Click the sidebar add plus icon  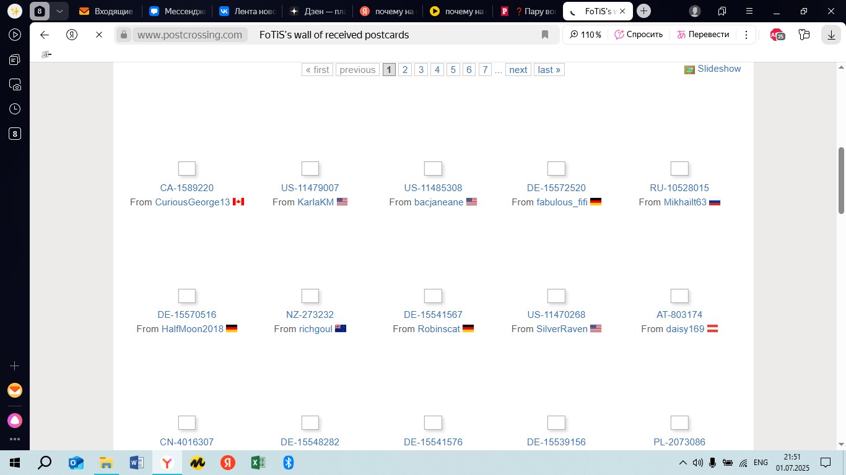click(x=15, y=366)
